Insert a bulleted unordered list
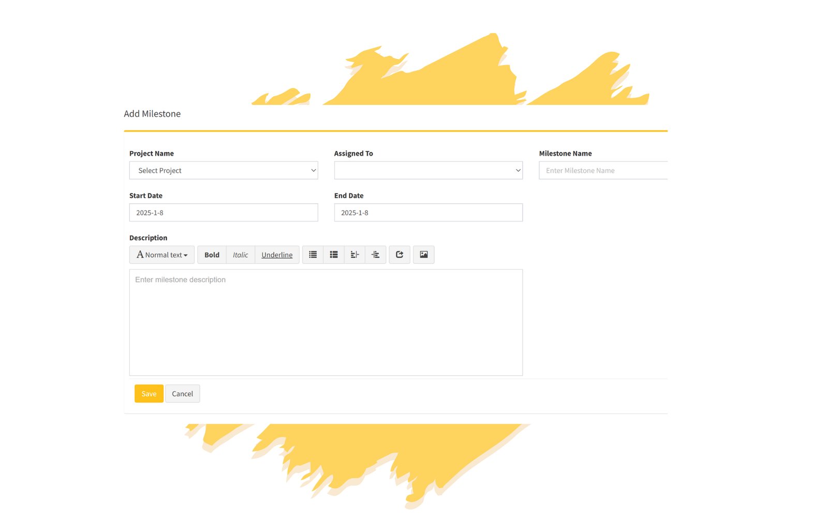The image size is (828, 529). tap(313, 254)
